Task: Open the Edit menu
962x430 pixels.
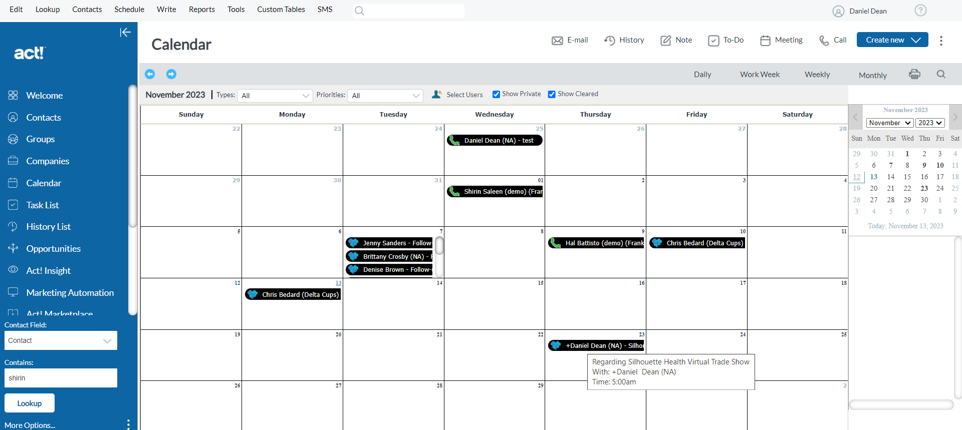Action: [16, 10]
